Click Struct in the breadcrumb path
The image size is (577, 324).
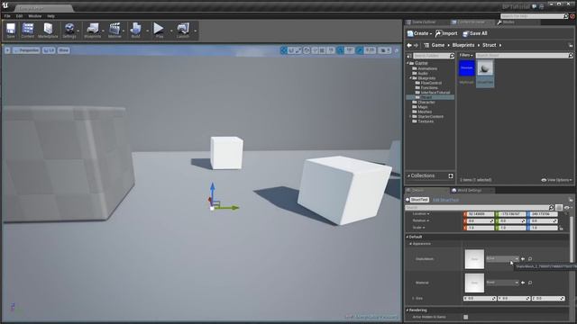pos(489,45)
